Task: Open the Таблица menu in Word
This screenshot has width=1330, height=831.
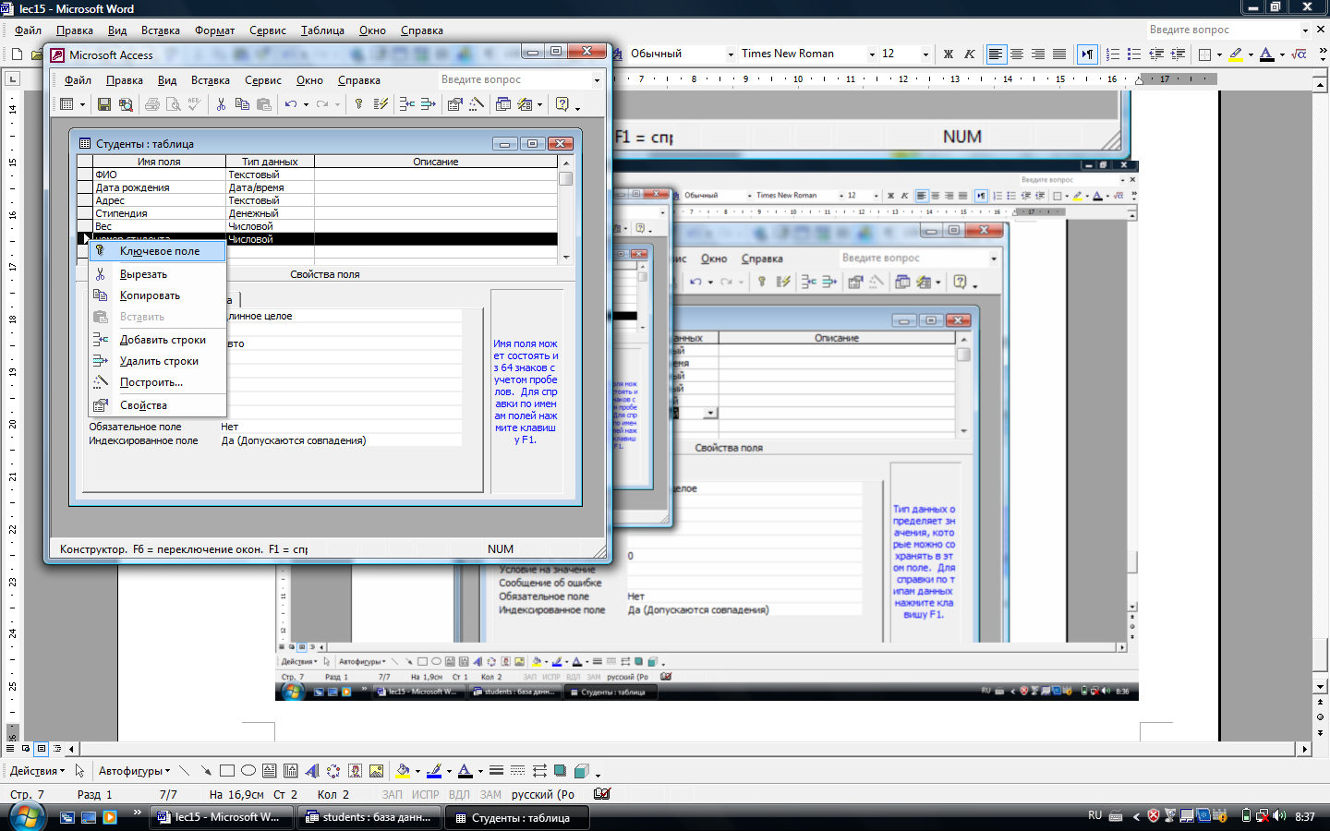Action: tap(322, 30)
